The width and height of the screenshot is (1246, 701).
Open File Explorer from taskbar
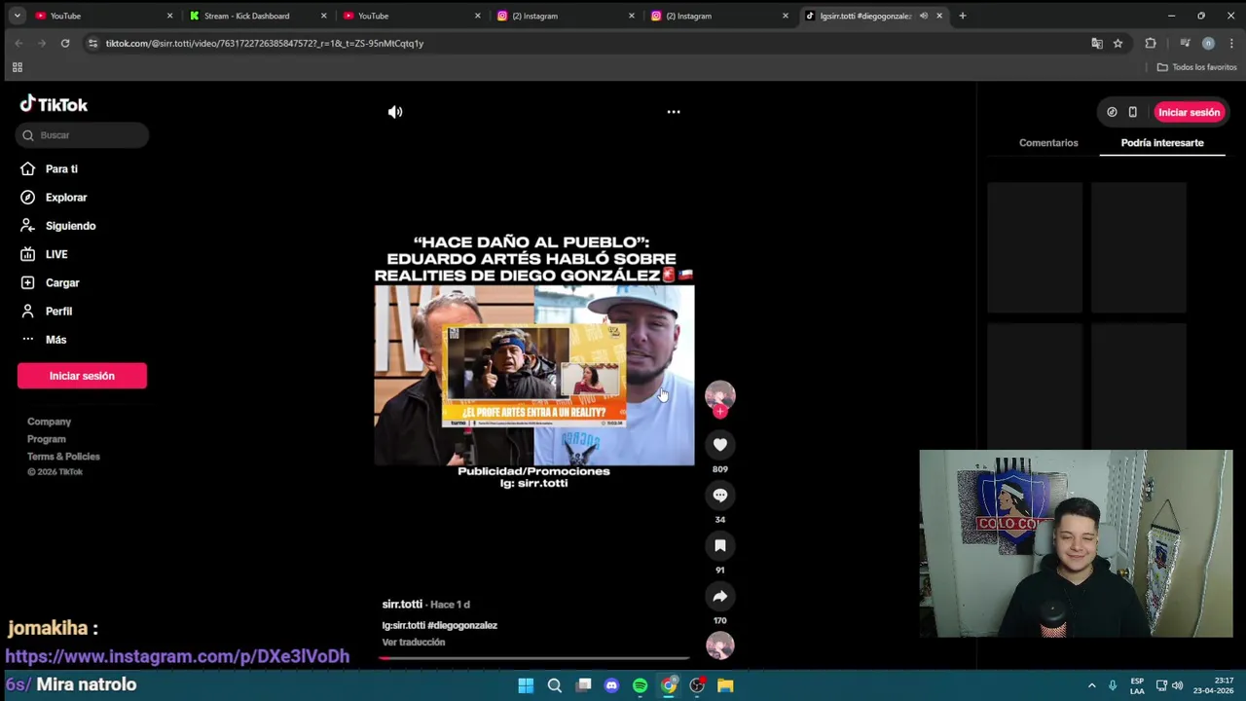click(x=725, y=685)
